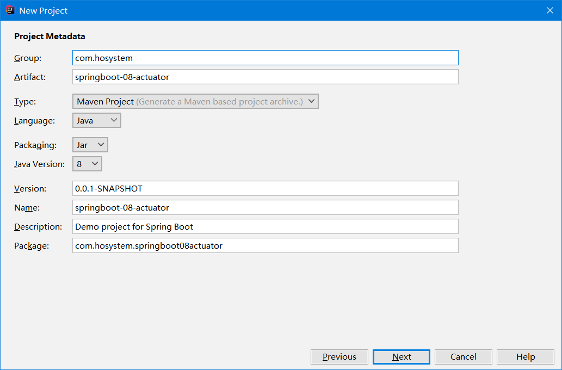Proceed with the Next button
Image resolution: width=562 pixels, height=370 pixels.
tap(402, 357)
